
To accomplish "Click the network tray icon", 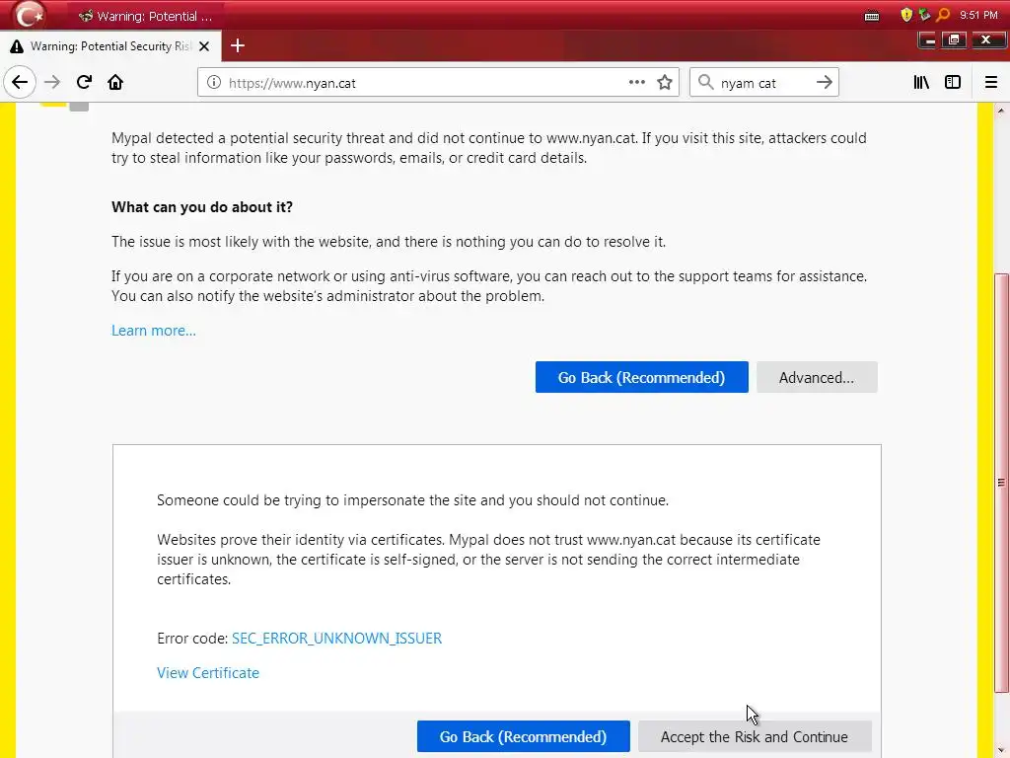I will click(x=924, y=15).
